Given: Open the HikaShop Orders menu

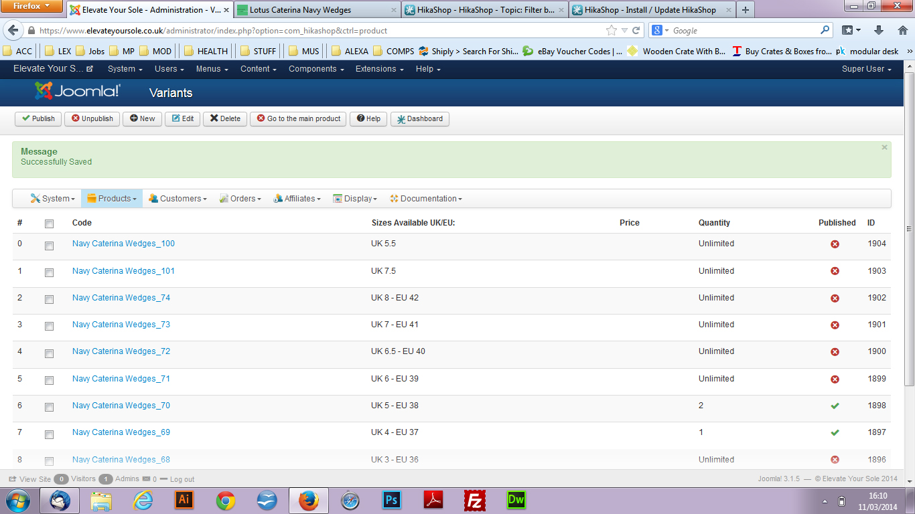Looking at the screenshot, I should coord(240,199).
